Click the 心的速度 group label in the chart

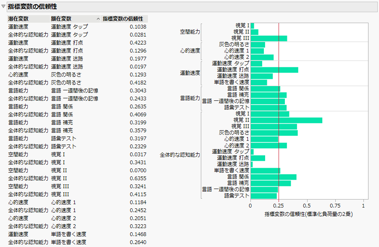click(x=190, y=51)
